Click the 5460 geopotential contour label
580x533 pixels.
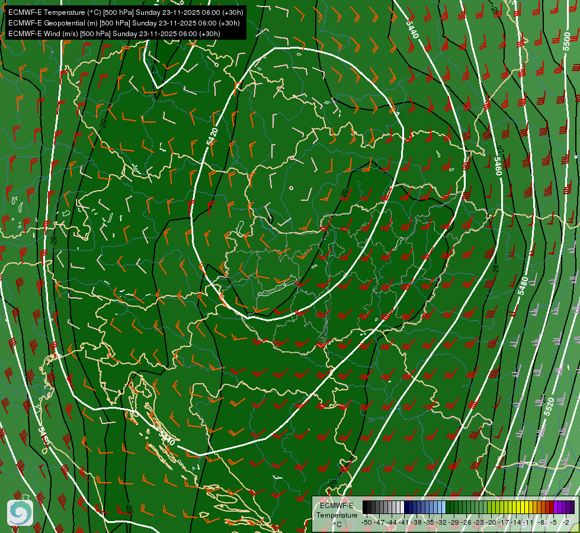[x=498, y=166]
